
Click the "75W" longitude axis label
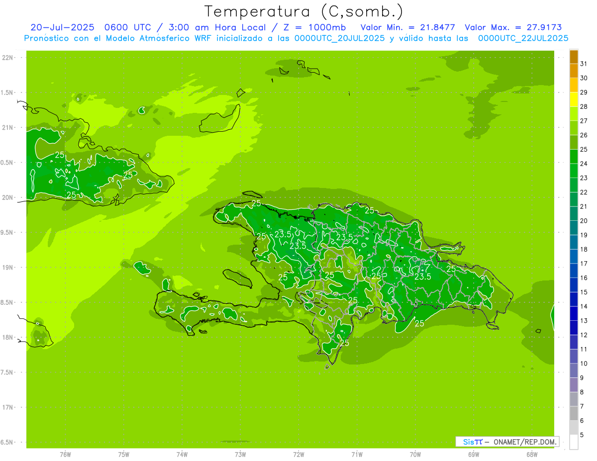click(124, 454)
